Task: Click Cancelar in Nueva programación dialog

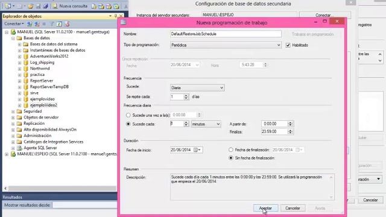Action: (x=293, y=208)
